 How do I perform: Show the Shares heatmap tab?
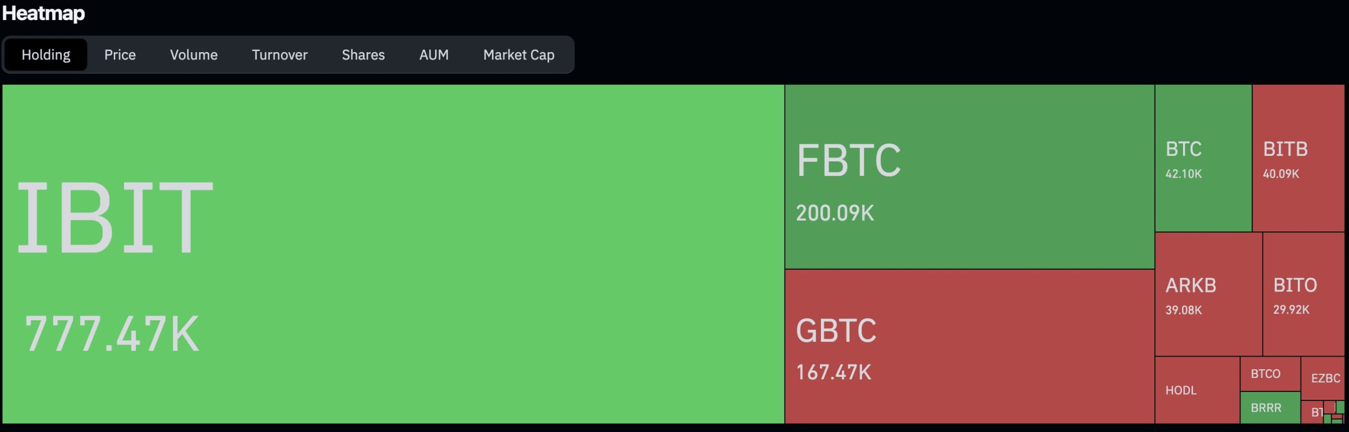click(x=363, y=55)
